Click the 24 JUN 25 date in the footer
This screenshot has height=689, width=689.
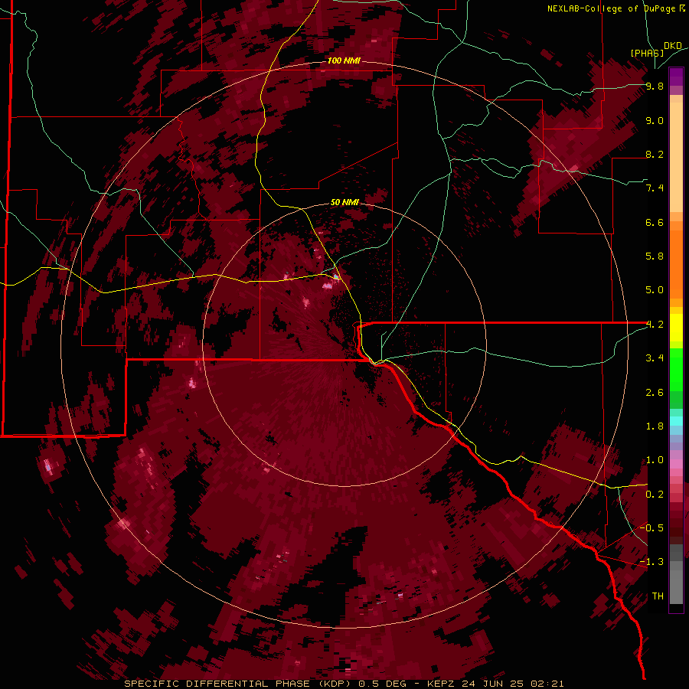[492, 684]
